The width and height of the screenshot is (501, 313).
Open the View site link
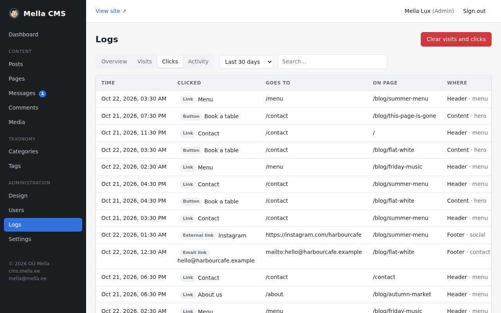coord(111,11)
